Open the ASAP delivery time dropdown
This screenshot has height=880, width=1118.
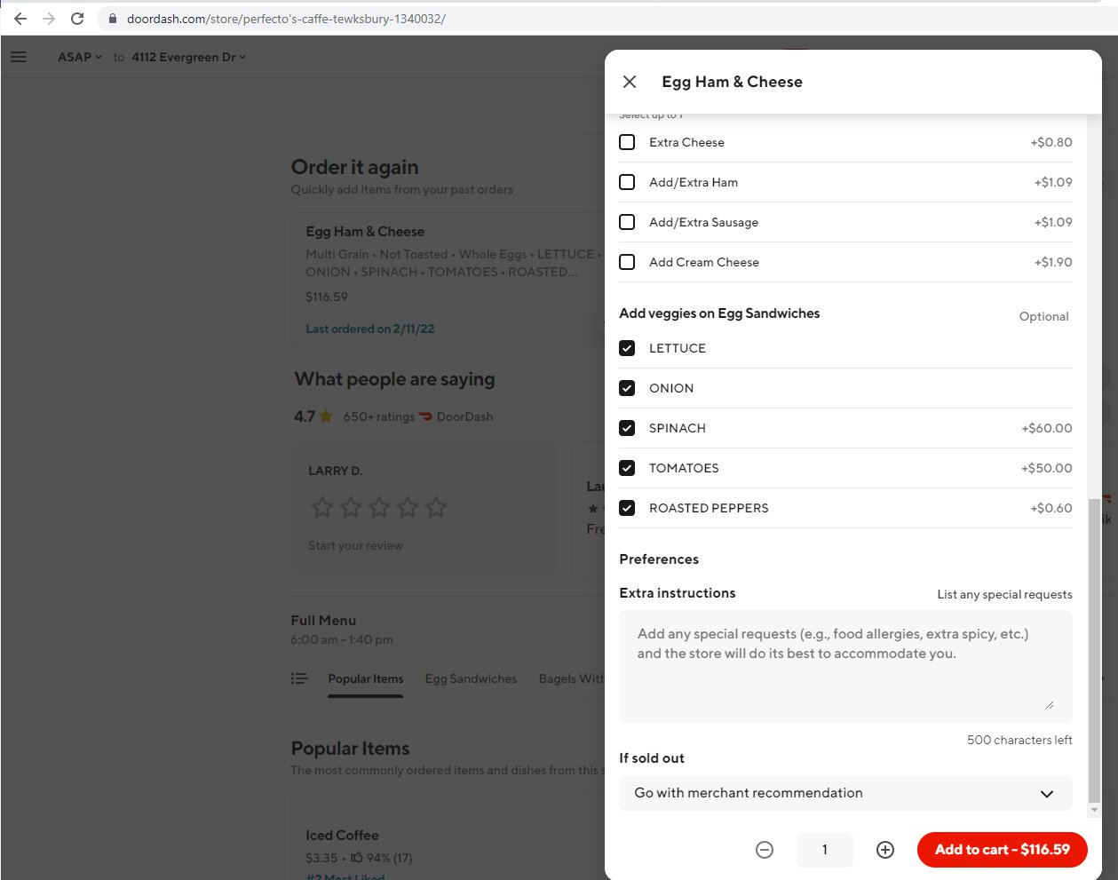tap(80, 57)
